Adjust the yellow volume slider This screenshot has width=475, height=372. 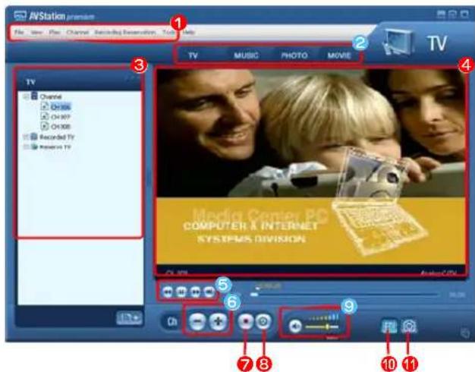[322, 326]
